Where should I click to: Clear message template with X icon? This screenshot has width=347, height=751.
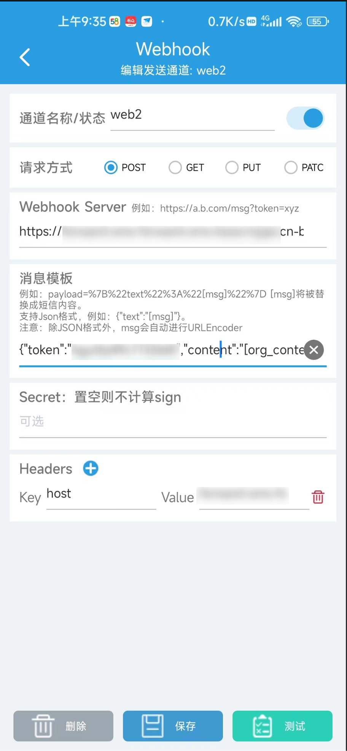pyautogui.click(x=314, y=350)
